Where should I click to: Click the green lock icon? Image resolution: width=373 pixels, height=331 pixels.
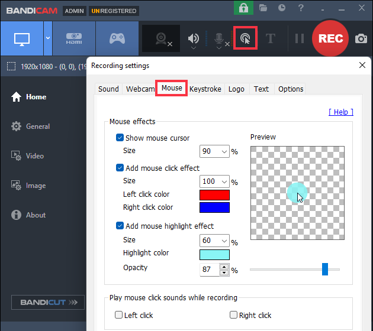click(x=243, y=8)
